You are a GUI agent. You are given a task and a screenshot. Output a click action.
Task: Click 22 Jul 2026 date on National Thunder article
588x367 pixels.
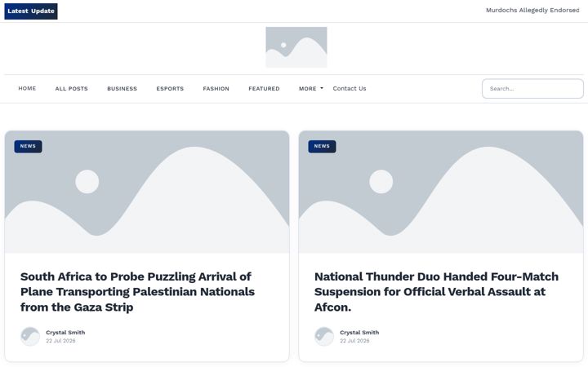(354, 341)
